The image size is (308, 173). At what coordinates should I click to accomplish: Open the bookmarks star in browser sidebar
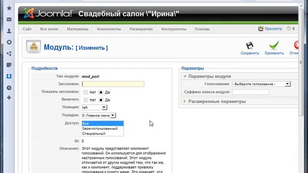[9, 8]
